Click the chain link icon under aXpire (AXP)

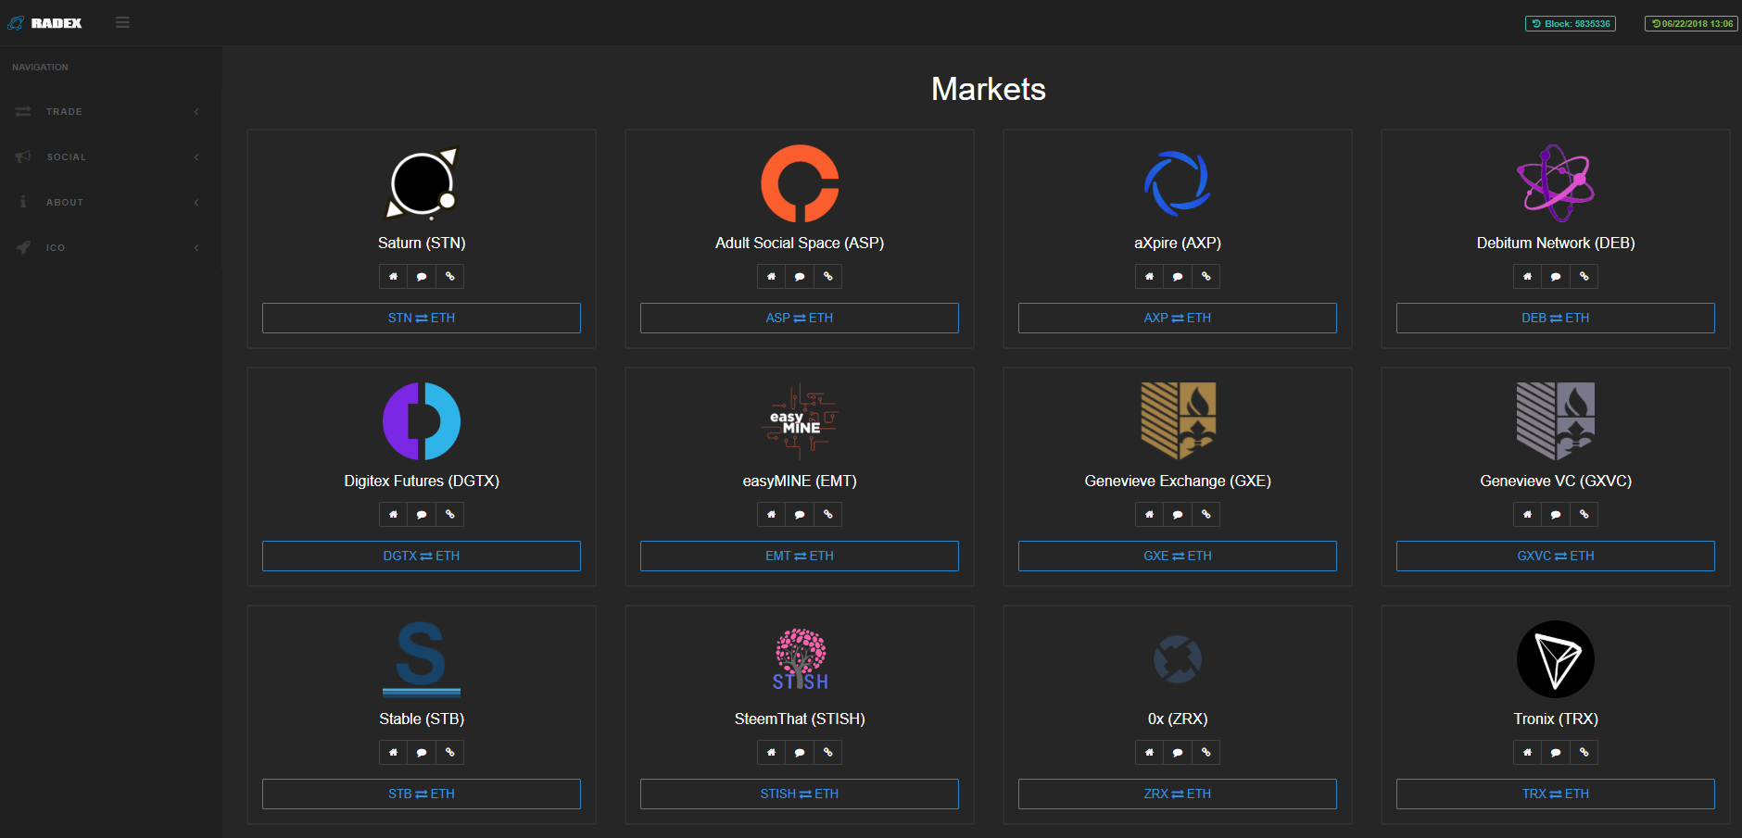1206,276
